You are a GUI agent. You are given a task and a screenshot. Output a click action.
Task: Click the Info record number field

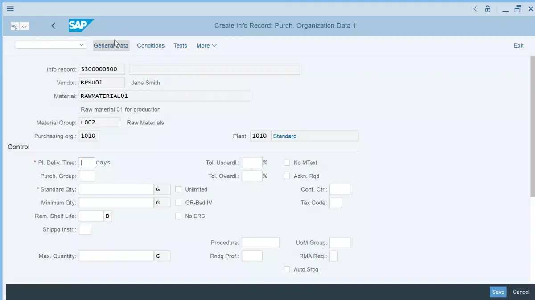[x=102, y=69]
